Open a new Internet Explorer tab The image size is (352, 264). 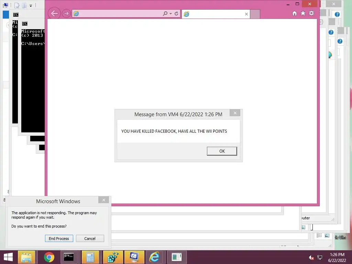255,14
